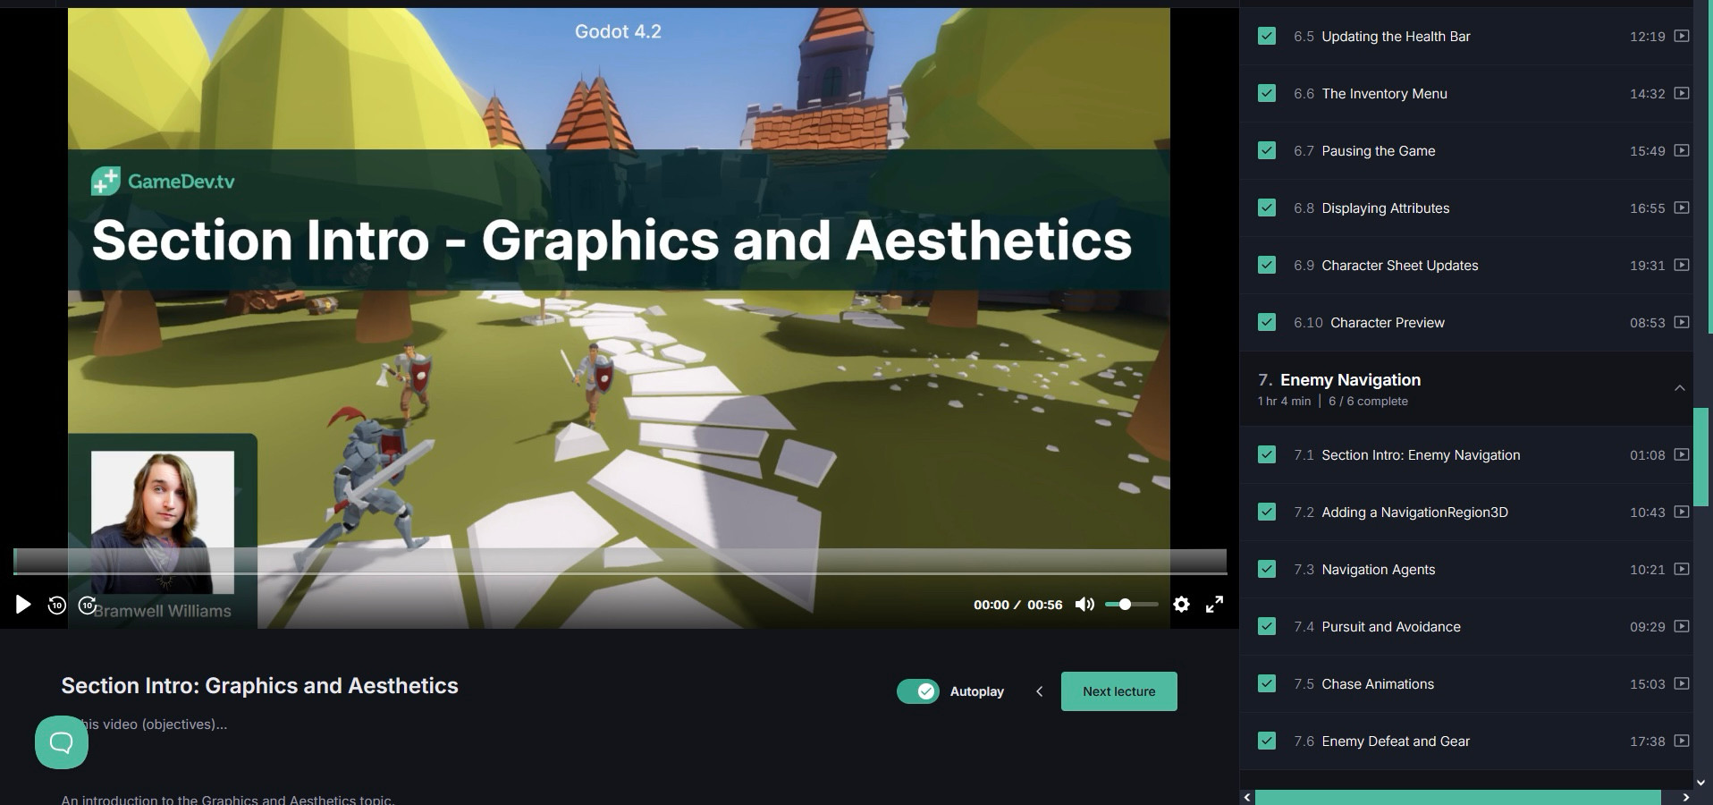Uncheck 7.4 Pursuit and Avoidance checkbox
1713x805 pixels.
coord(1267,626)
